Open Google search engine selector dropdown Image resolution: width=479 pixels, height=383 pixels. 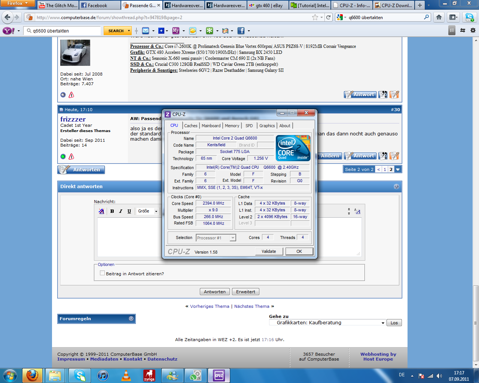coord(341,17)
